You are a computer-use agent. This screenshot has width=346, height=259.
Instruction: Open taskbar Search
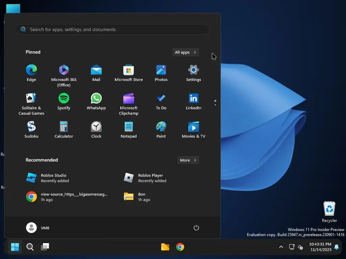tap(30, 247)
